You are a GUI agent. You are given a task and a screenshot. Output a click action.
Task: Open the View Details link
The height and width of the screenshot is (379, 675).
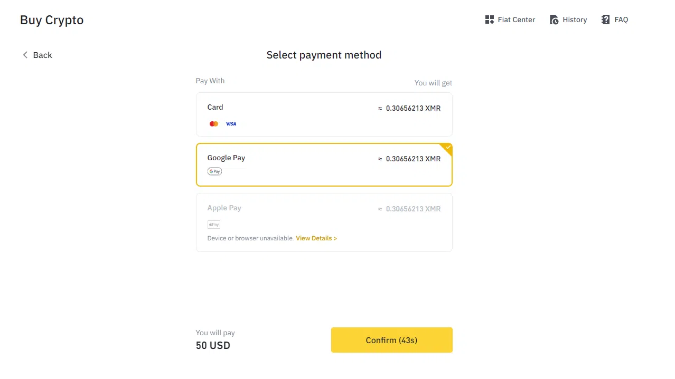coord(316,238)
